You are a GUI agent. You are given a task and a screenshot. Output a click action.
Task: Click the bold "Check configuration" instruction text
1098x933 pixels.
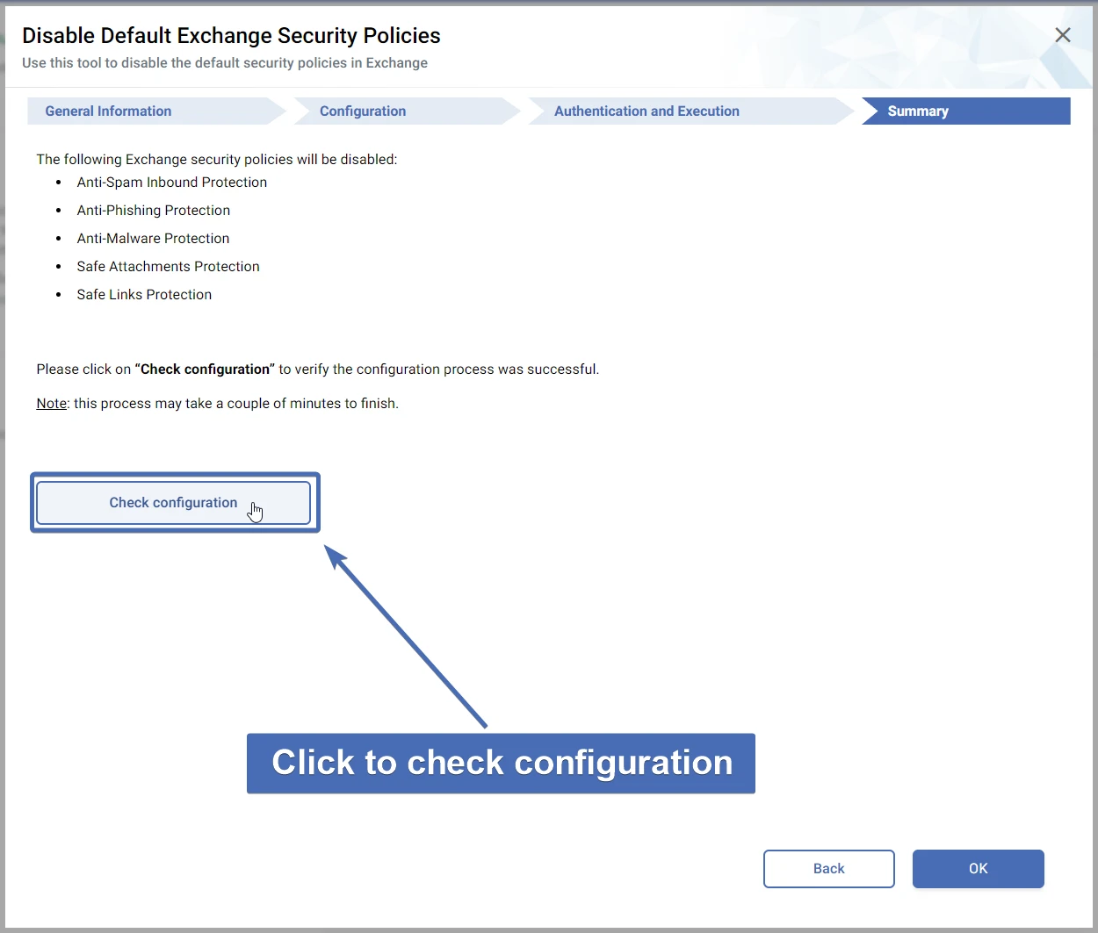coord(205,370)
